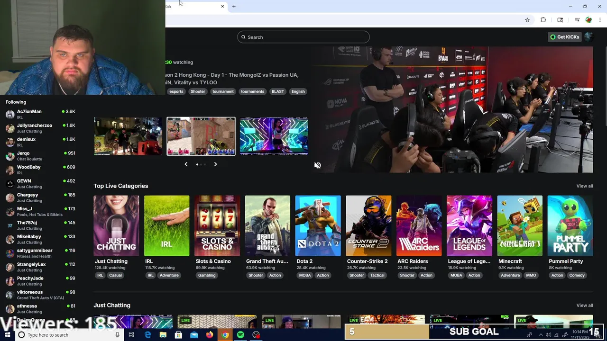
Task: Open File Explorer from the taskbar
Action: coord(163,335)
